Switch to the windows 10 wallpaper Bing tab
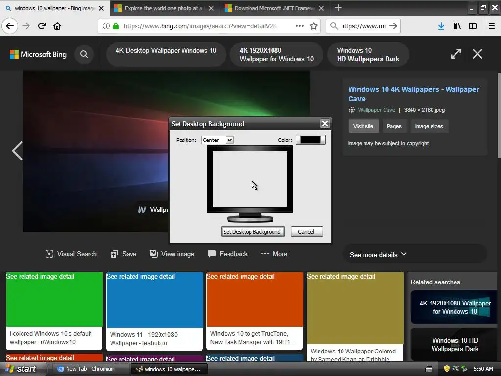Viewport: 501px width, 376px height. coord(55,8)
